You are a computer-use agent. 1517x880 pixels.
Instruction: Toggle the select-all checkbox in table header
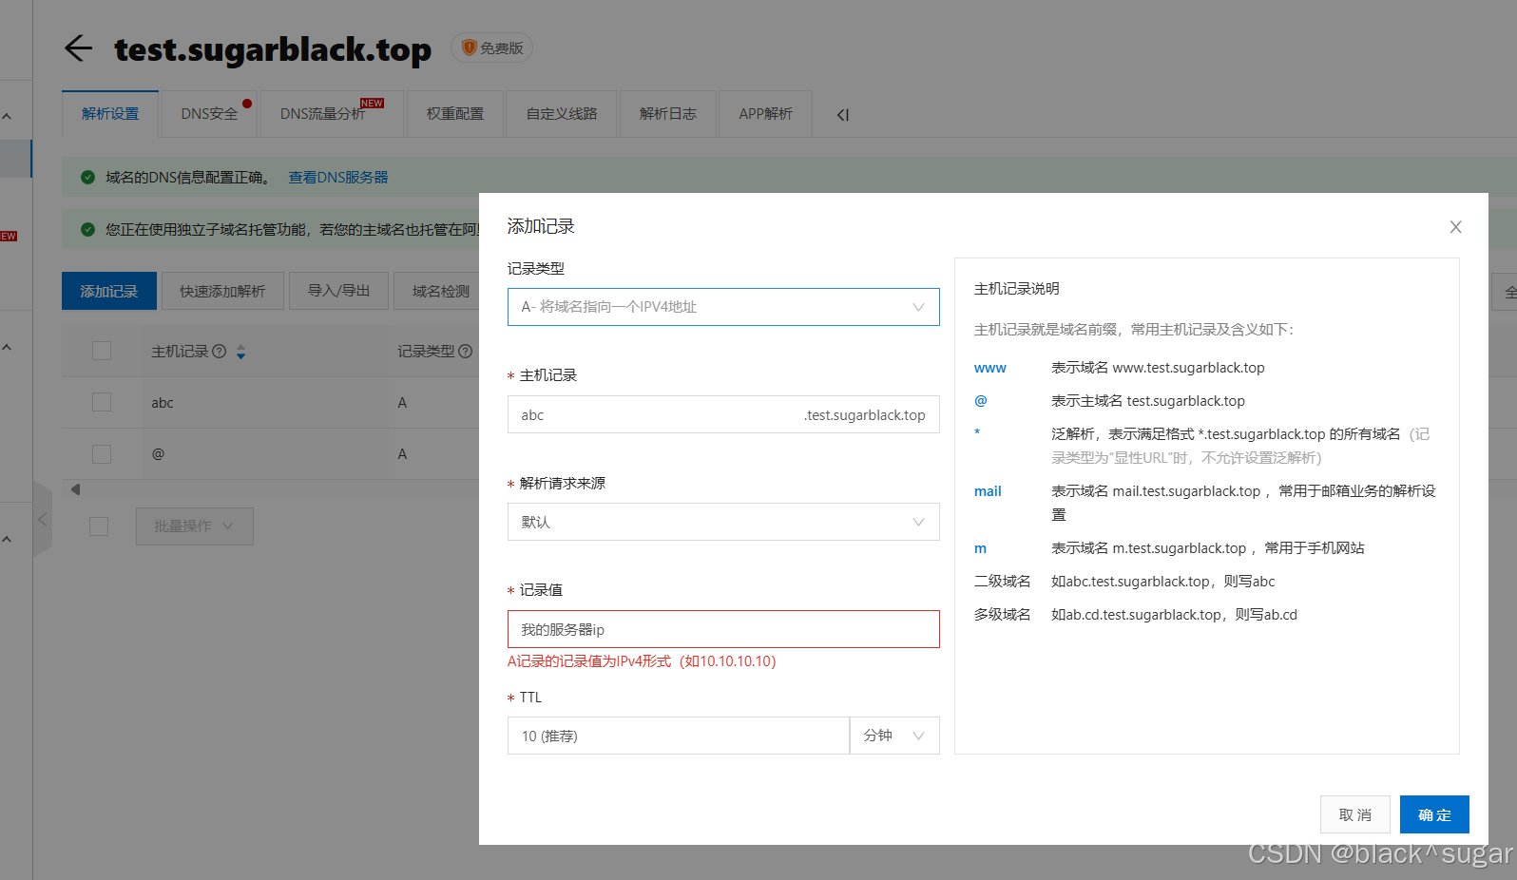pyautogui.click(x=102, y=351)
